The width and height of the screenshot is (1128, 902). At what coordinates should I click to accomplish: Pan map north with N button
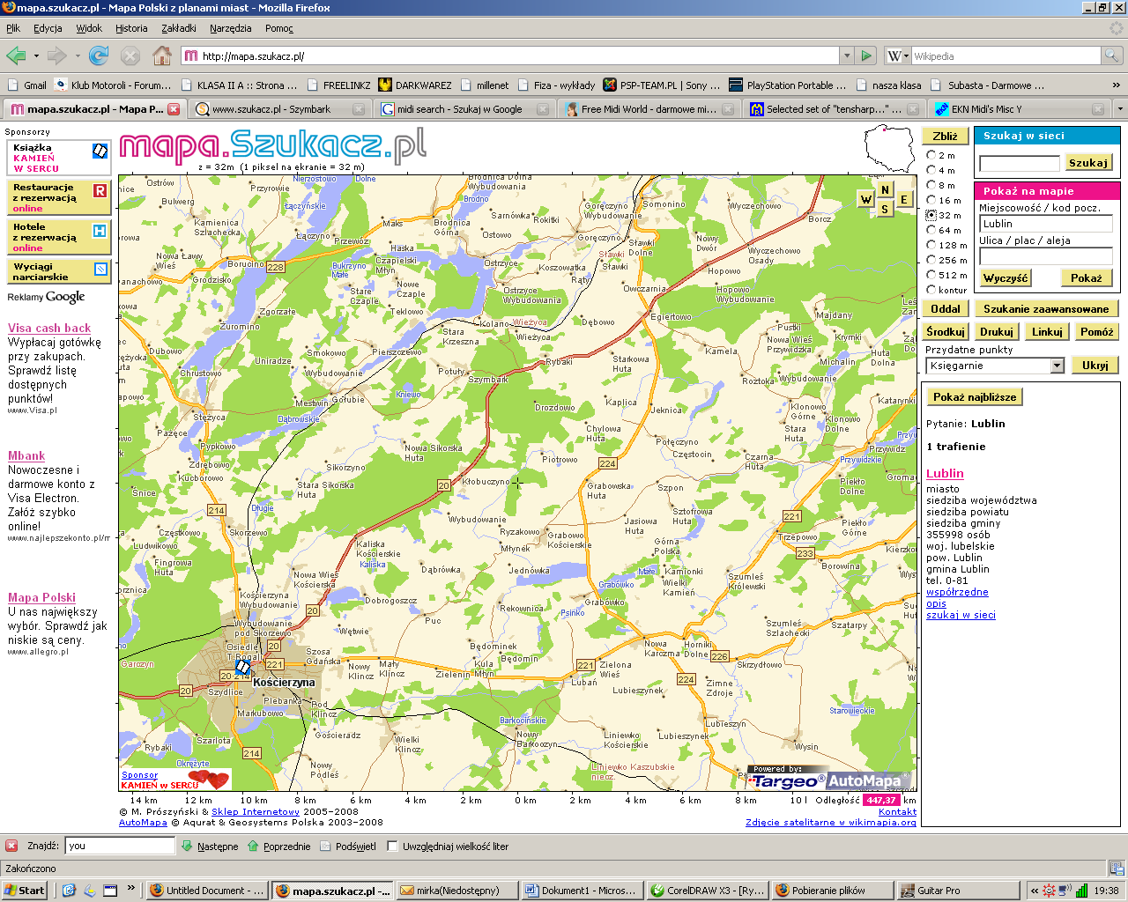click(x=886, y=189)
